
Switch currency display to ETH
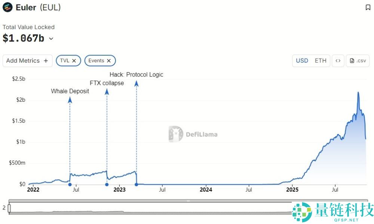click(x=321, y=60)
